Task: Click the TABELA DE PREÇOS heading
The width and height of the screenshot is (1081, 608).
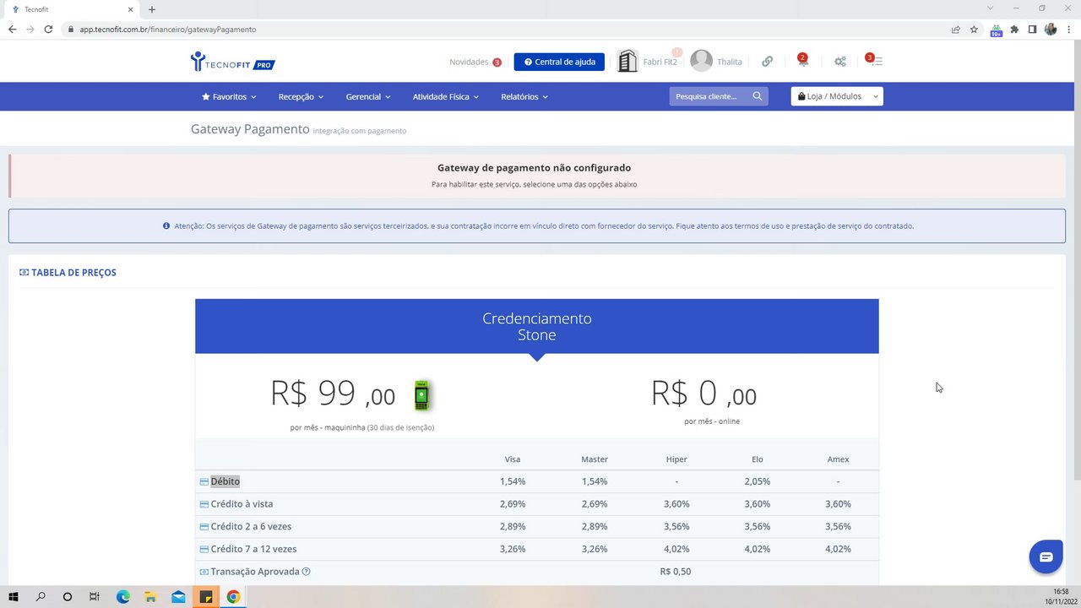Action: pos(73,273)
